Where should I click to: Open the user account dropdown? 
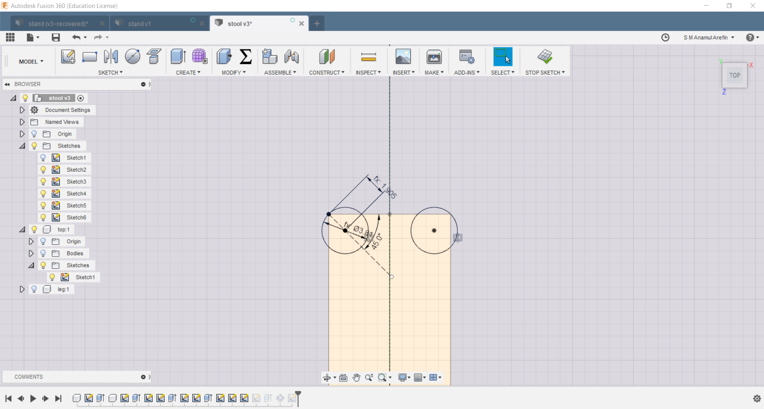pyautogui.click(x=709, y=37)
